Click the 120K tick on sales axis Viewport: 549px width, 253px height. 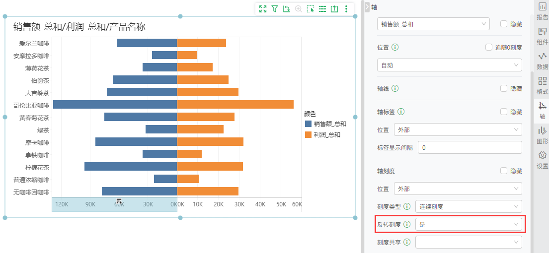tap(62, 204)
